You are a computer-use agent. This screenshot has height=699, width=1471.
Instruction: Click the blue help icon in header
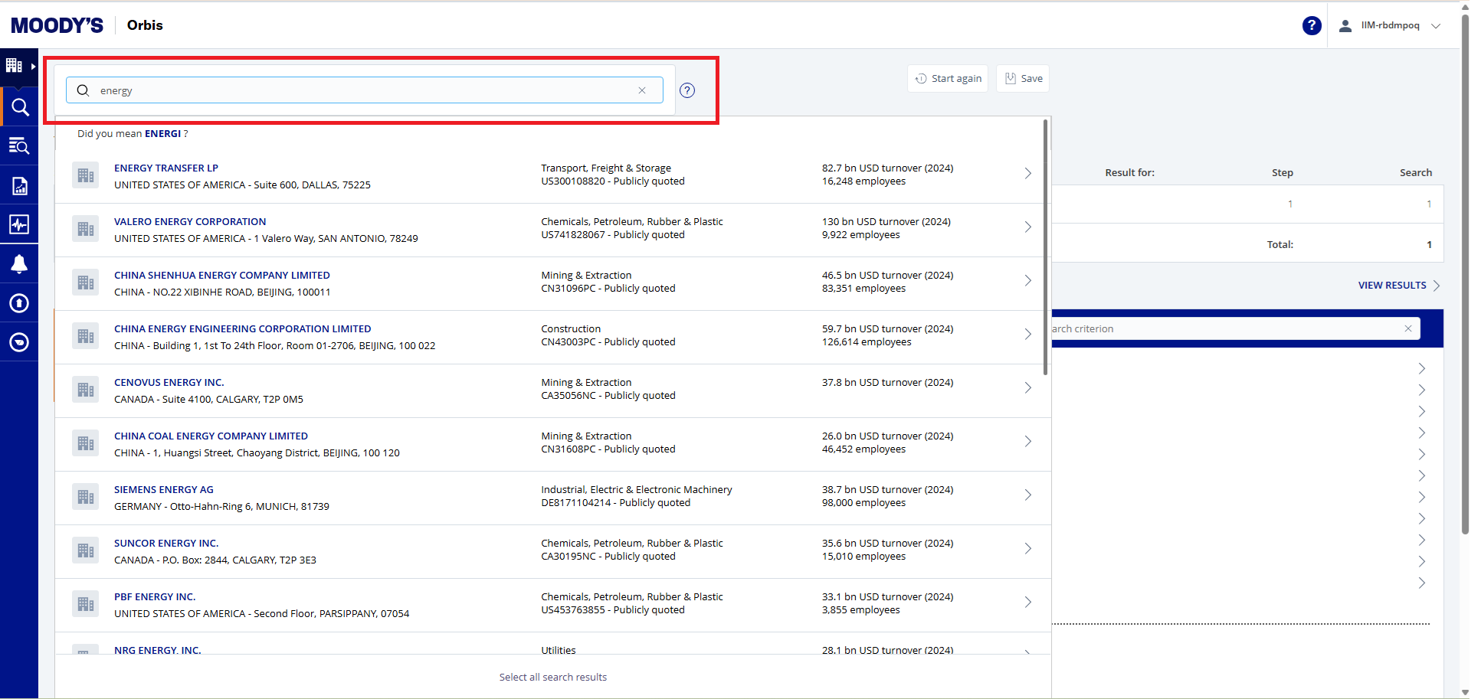pyautogui.click(x=1312, y=25)
